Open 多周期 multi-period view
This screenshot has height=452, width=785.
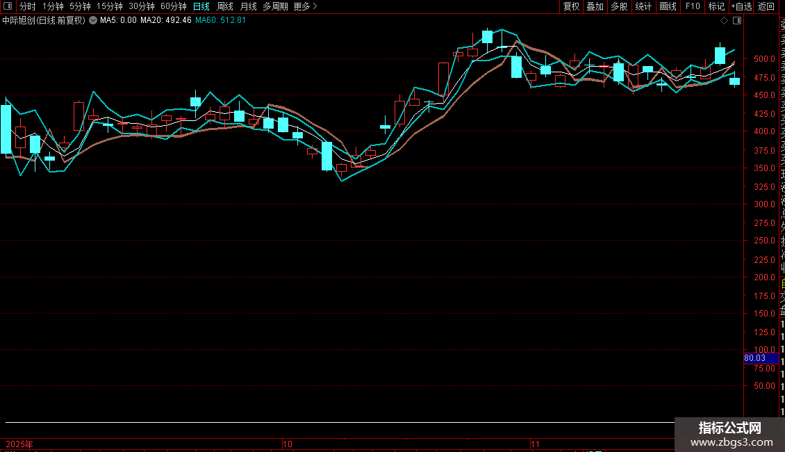pos(275,6)
